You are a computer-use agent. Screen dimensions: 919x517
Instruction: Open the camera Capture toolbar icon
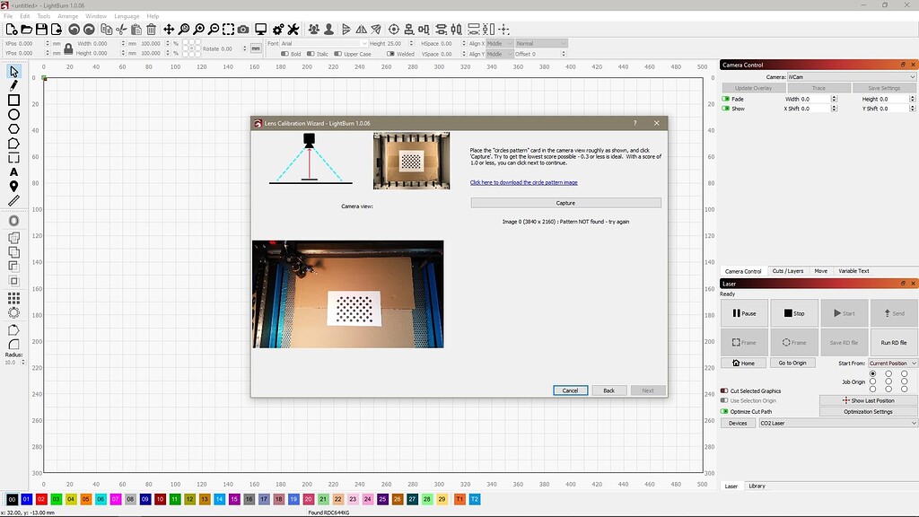click(243, 31)
